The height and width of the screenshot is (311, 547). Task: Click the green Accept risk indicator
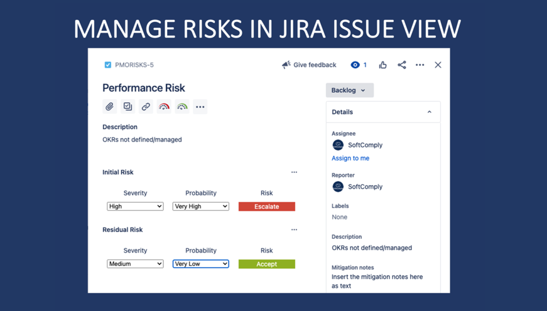pyautogui.click(x=267, y=264)
